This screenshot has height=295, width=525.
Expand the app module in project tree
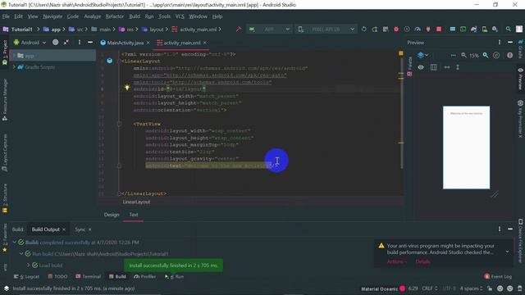(x=14, y=56)
